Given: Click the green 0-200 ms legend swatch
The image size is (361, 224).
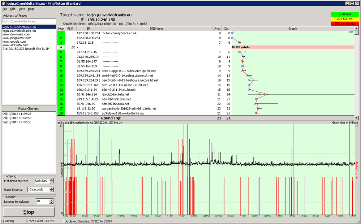Looking at the screenshot, I should [x=345, y=14].
